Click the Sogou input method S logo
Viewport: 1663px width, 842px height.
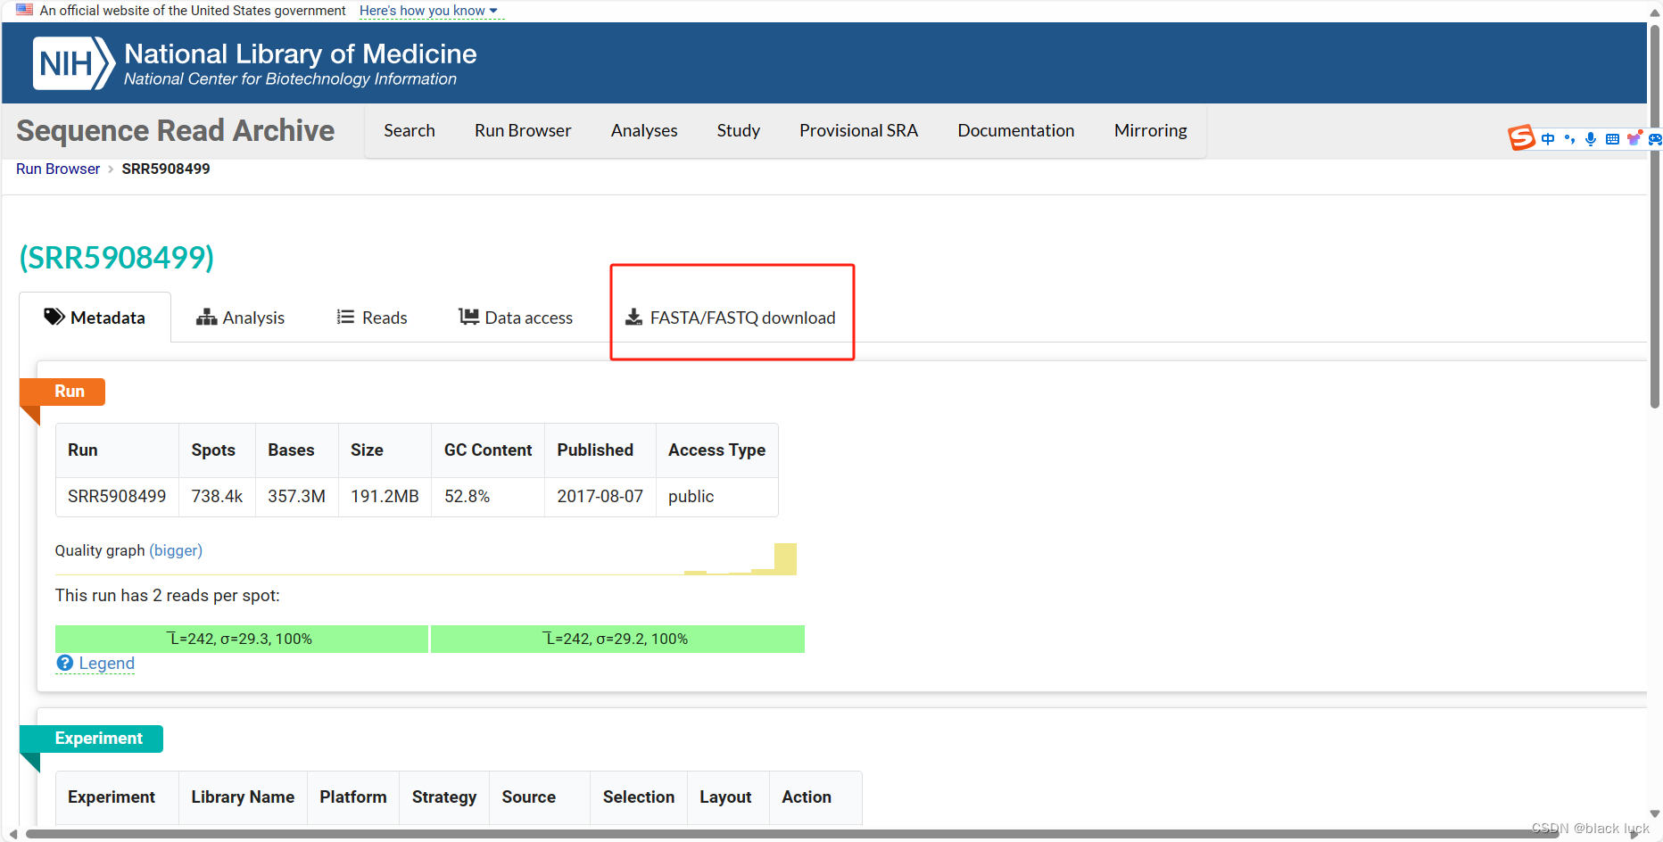(1521, 138)
